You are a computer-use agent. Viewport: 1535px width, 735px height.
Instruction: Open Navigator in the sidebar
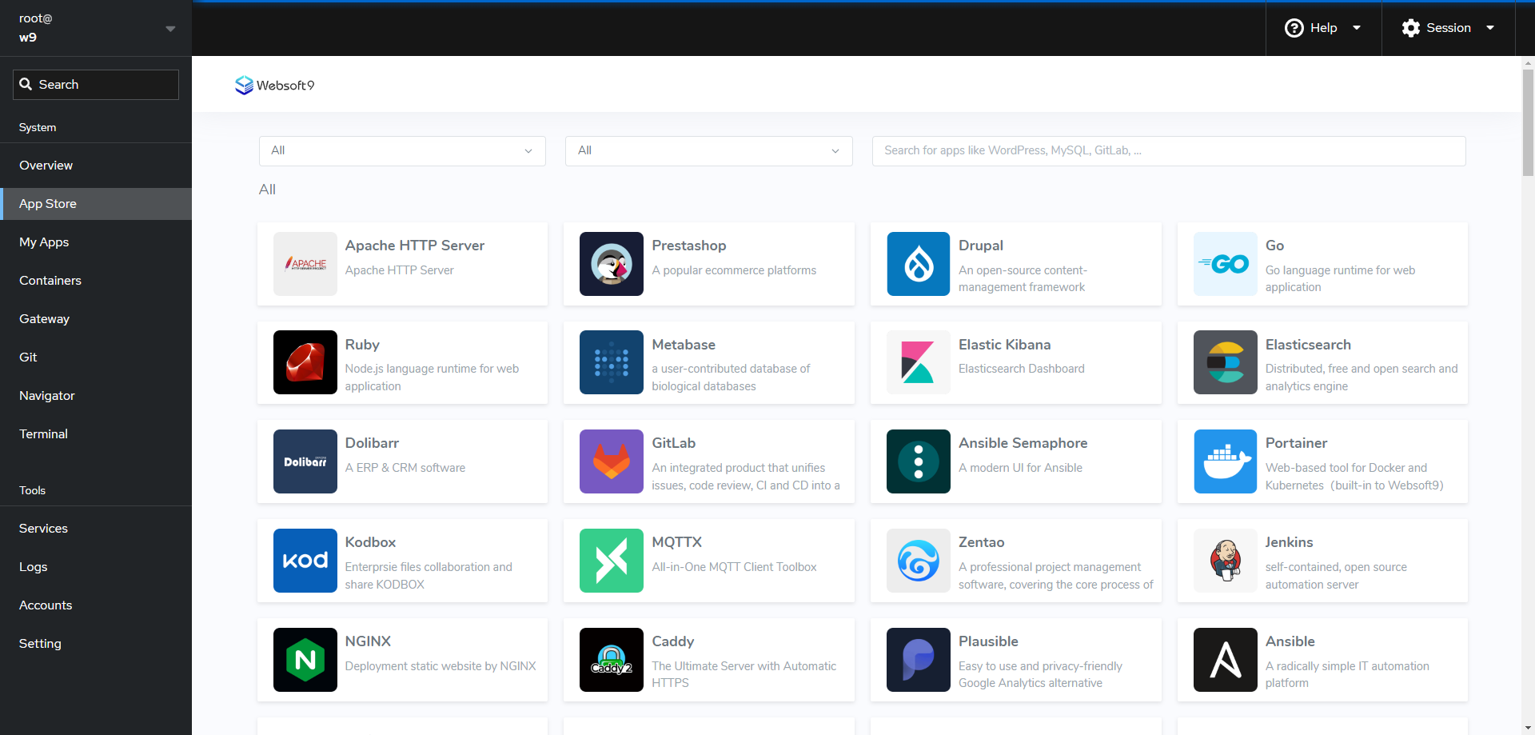pyautogui.click(x=96, y=396)
